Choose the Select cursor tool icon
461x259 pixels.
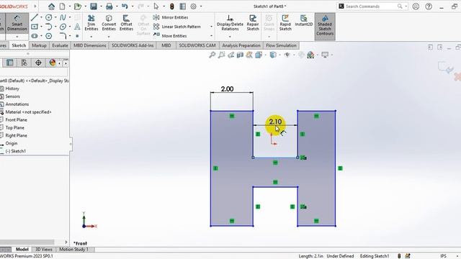(156, 6)
